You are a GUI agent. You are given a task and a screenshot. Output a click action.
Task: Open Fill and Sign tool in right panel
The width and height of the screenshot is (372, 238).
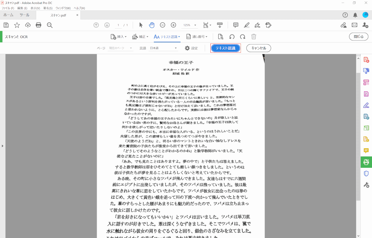click(x=366, y=105)
